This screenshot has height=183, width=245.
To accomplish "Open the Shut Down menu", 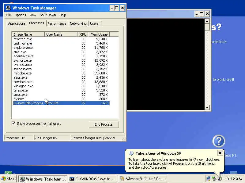I will 48,15.
